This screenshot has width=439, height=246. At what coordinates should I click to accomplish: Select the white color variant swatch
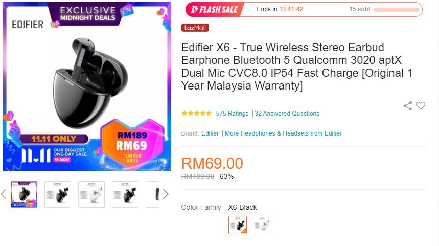pos(262,225)
